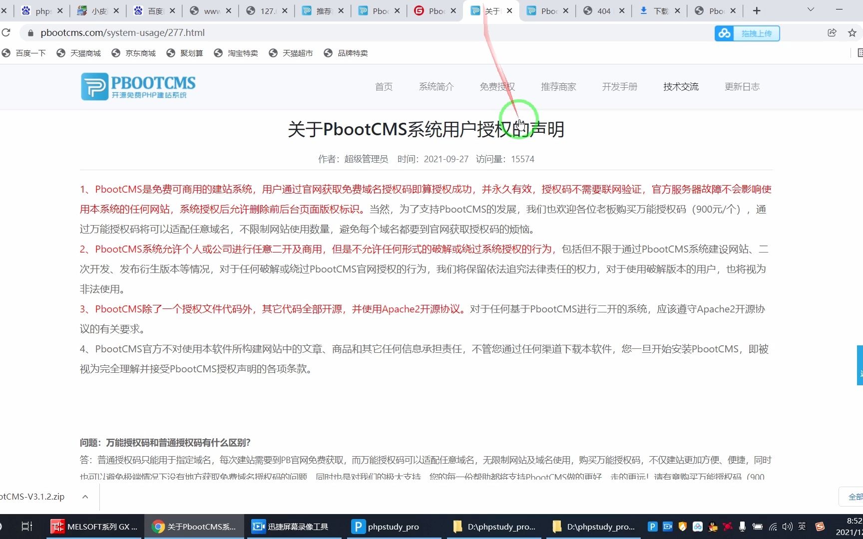Open 系统简介 in the site navigation
This screenshot has width=863, height=539.
coord(436,87)
